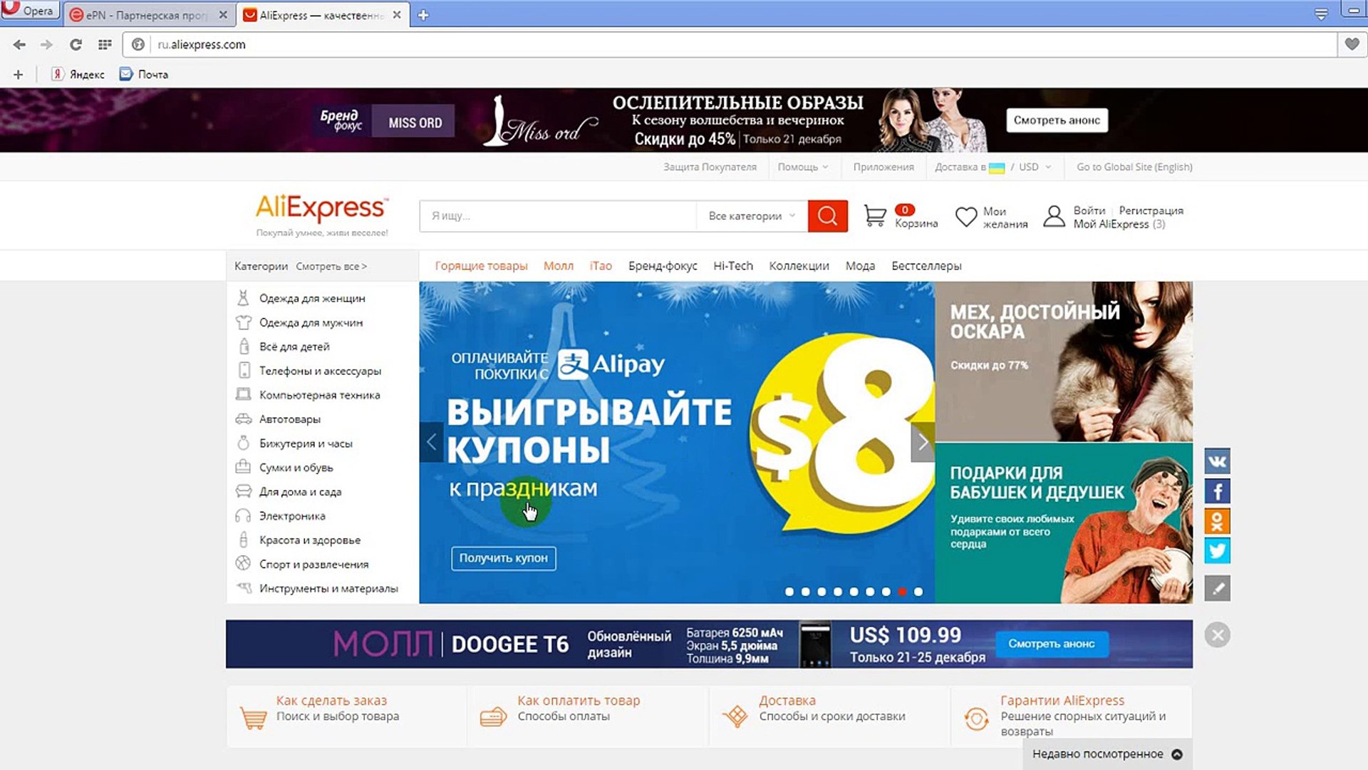The width and height of the screenshot is (1368, 770).
Task: Open Яндекс bookmark in bookmarks bar
Action: [x=78, y=74]
